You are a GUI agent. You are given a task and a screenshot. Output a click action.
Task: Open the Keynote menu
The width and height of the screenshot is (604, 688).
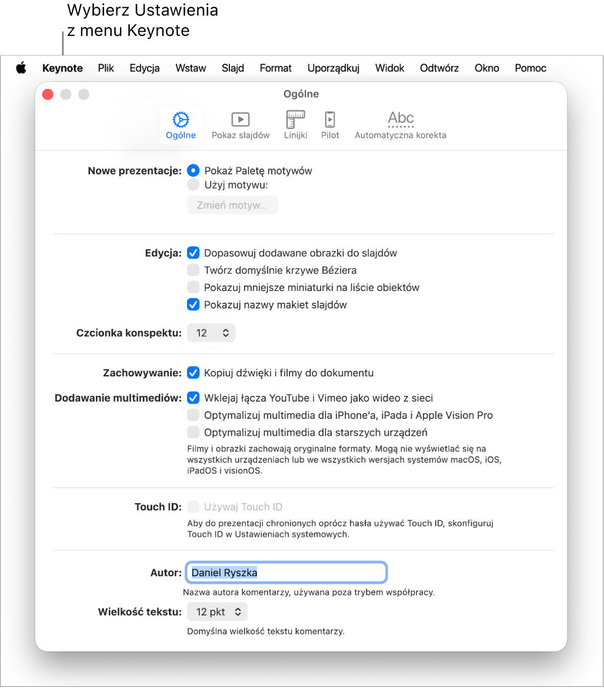click(x=62, y=68)
